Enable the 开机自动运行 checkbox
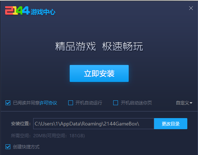198x155 pixels. 70,103
